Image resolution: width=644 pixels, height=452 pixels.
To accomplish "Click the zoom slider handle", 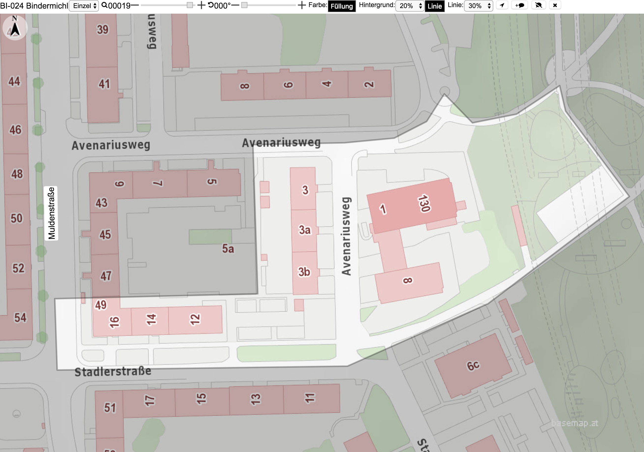I will pos(190,5).
